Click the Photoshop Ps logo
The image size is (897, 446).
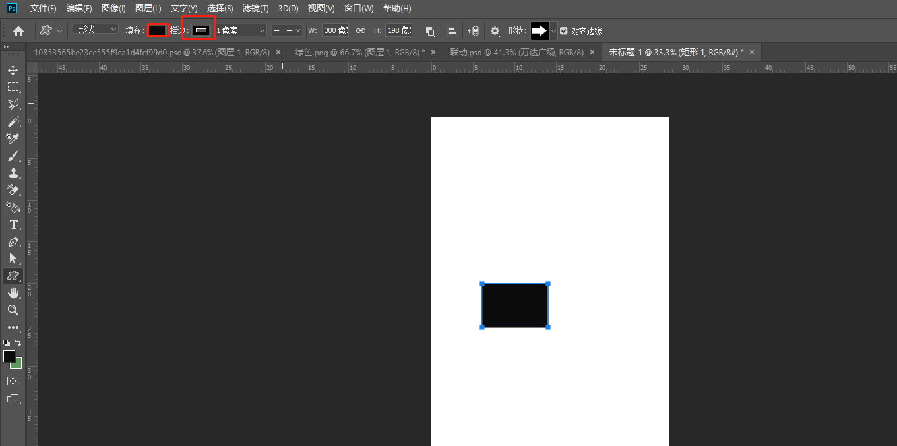(13, 8)
